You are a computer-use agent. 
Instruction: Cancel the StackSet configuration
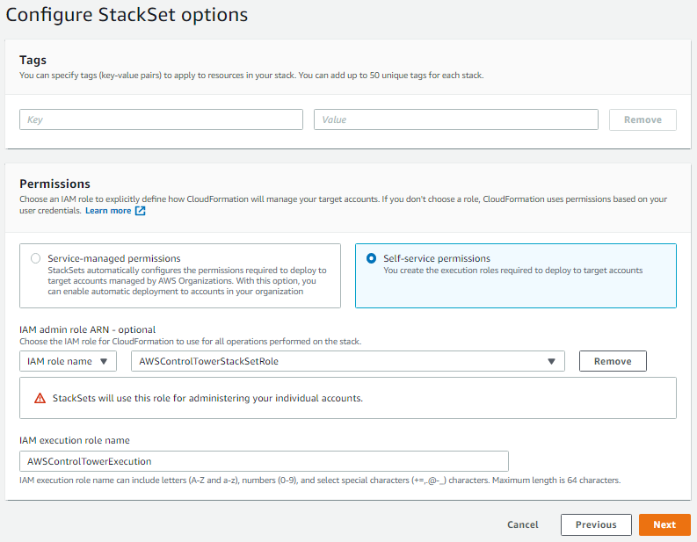[x=523, y=524]
